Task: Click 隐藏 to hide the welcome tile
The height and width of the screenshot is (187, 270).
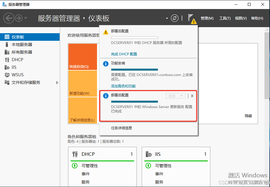Action: (x=248, y=116)
